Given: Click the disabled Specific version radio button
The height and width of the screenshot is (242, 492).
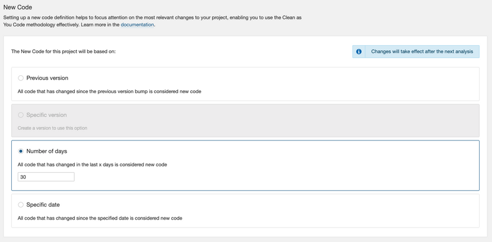Looking at the screenshot, I should [21, 115].
